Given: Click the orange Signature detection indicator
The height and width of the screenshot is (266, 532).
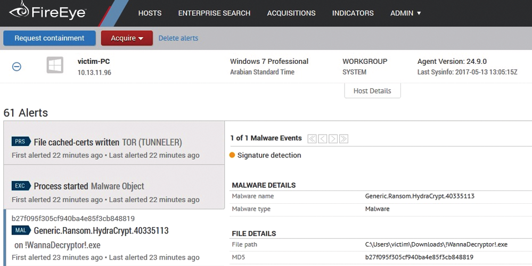Looking at the screenshot, I should (232, 155).
